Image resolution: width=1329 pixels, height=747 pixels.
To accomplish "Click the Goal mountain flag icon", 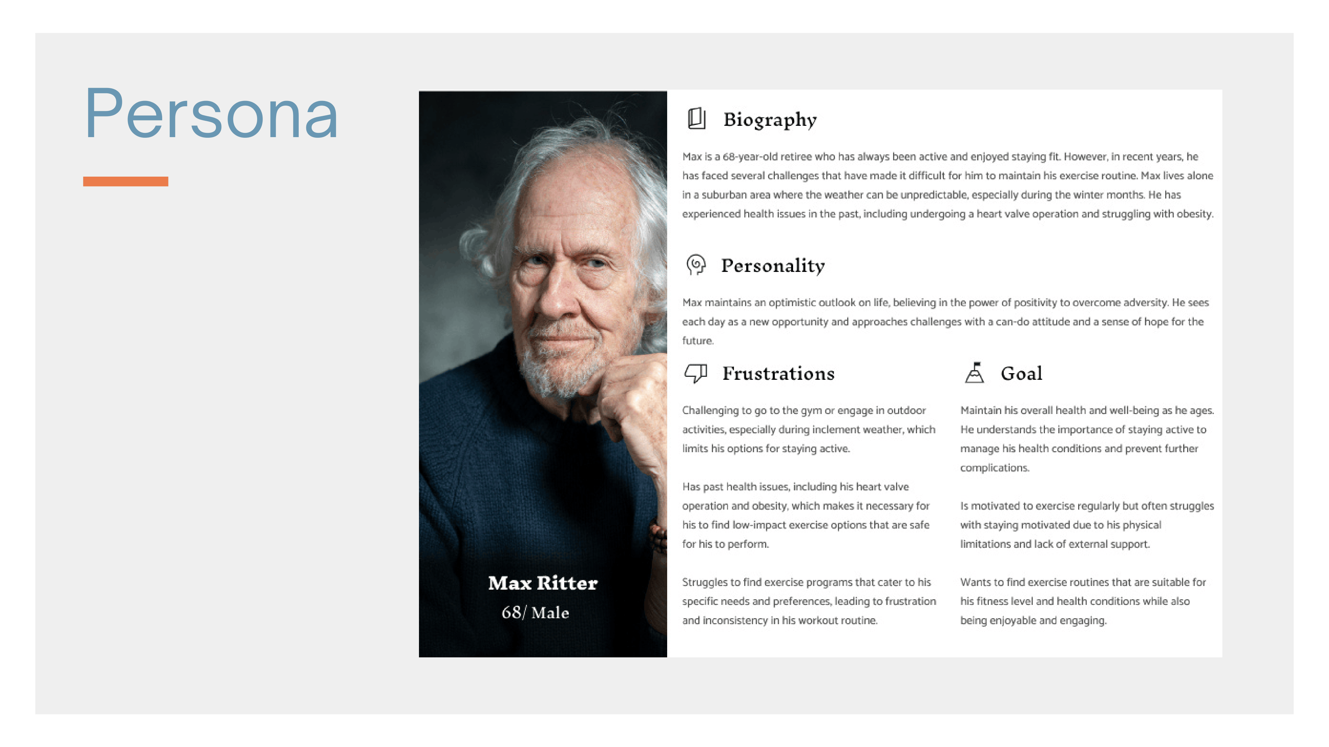I will coord(974,373).
